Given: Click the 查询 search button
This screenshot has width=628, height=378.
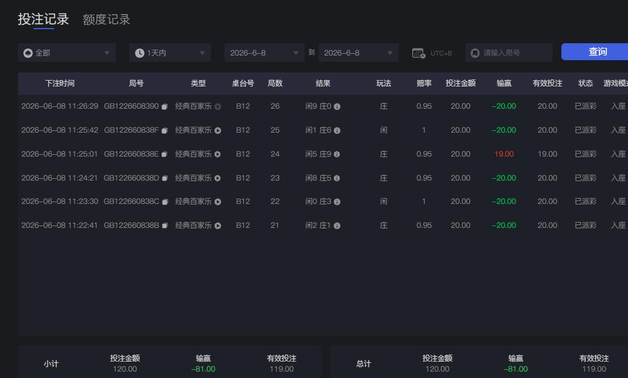Looking at the screenshot, I should [x=595, y=51].
